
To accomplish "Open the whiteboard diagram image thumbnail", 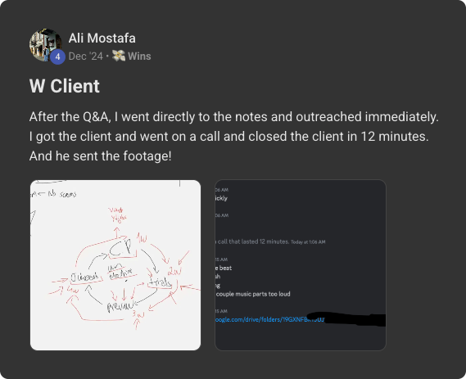I will click(x=115, y=265).
